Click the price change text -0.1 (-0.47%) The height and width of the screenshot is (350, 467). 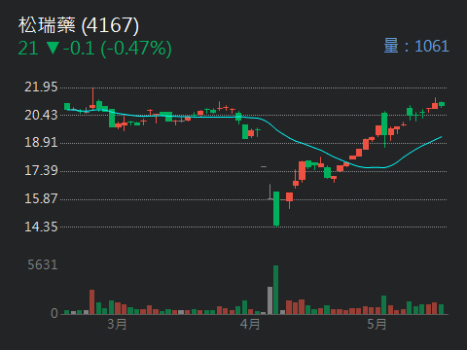(118, 49)
